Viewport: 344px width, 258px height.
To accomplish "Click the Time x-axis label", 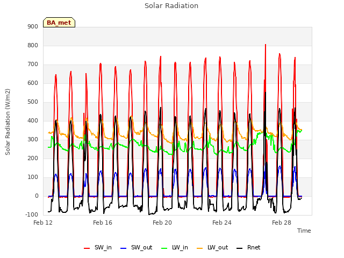I will (x=304, y=231).
